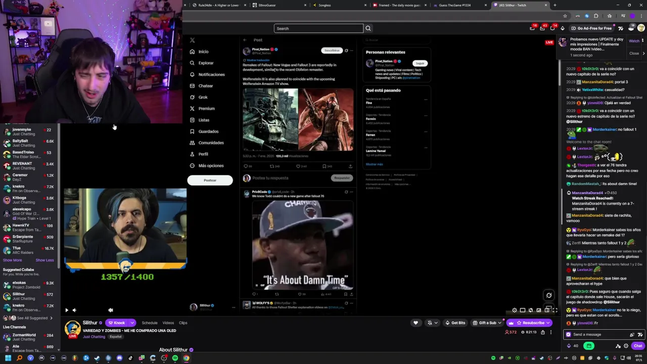
Task: Open Just Chatting category link under title
Action: 94,337
